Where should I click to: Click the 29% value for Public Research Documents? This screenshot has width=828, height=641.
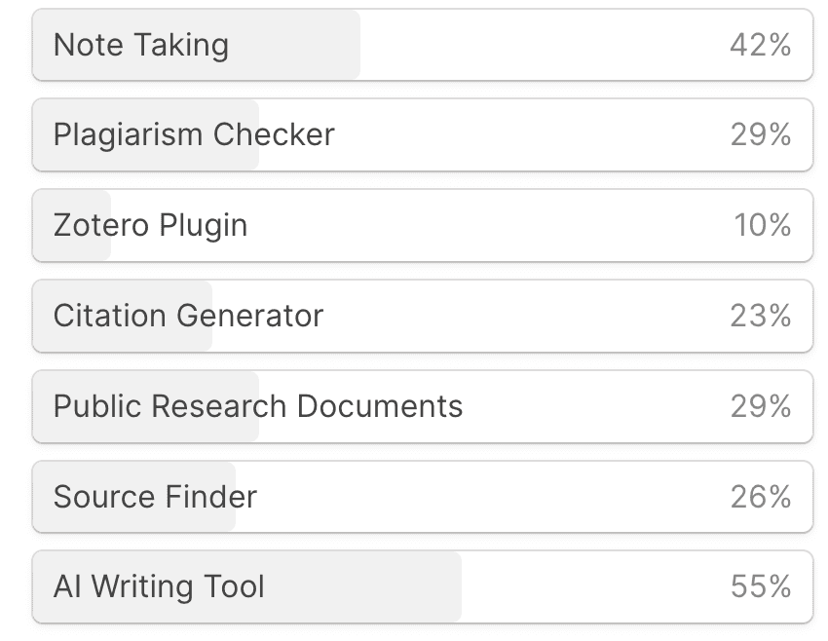[760, 406]
